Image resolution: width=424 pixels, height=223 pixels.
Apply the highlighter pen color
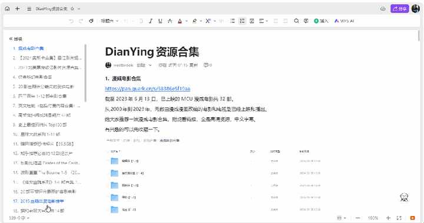(194, 21)
